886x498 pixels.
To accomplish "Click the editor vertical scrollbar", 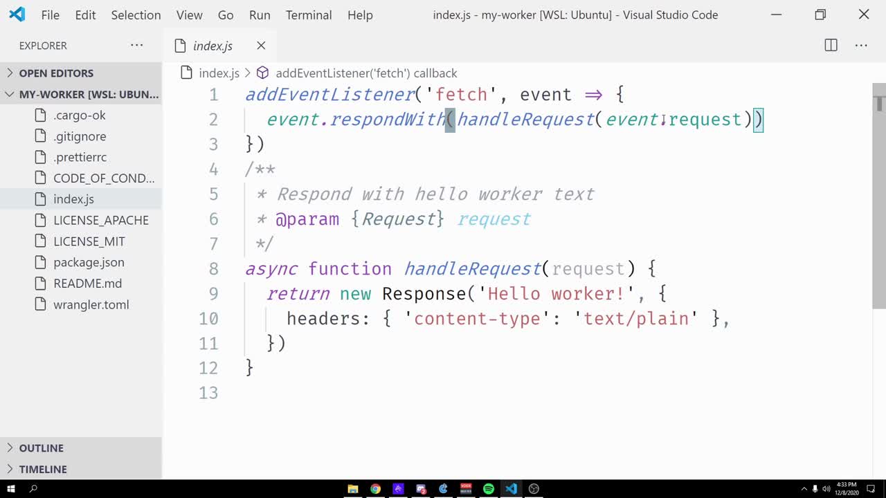I will [878, 207].
